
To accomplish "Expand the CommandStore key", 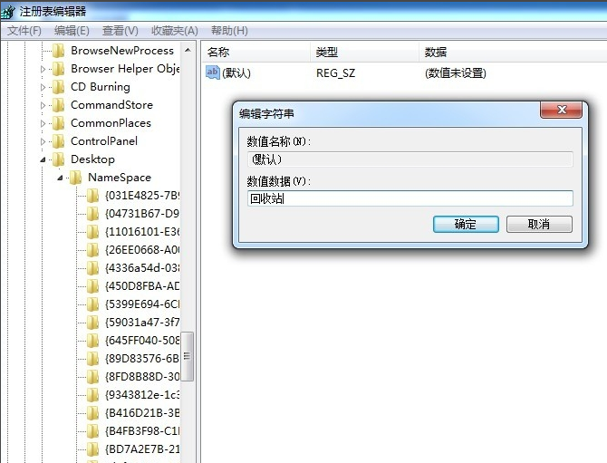I will (x=43, y=105).
